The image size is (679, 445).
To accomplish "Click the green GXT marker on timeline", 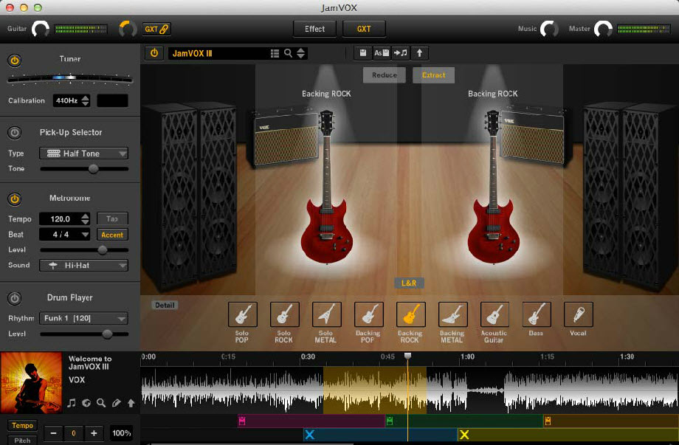I will (389, 421).
